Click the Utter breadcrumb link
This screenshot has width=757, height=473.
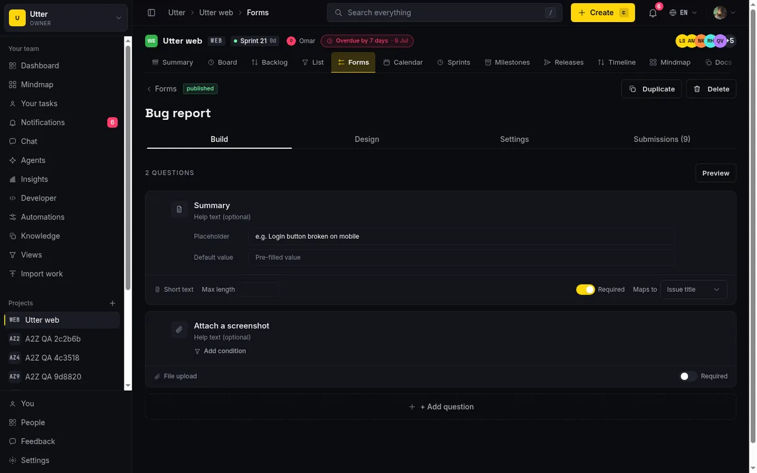(x=177, y=13)
